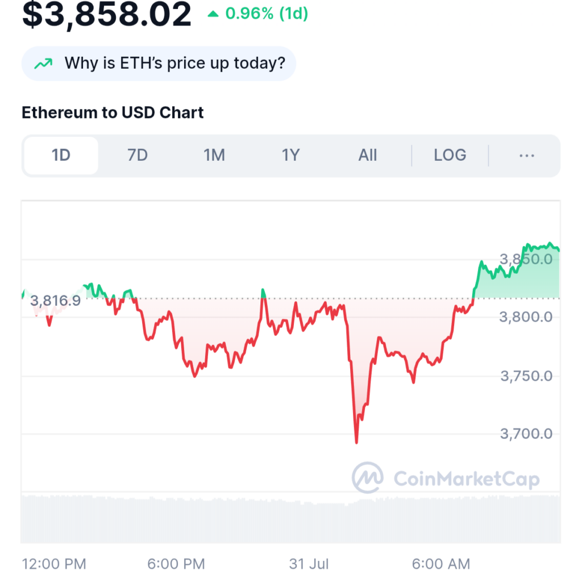
Task: Select the All time range
Action: [x=368, y=155]
